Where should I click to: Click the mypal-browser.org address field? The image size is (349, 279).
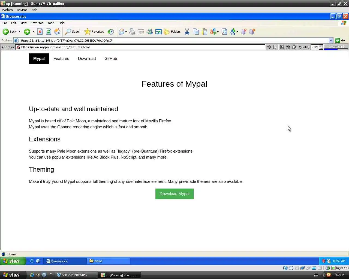140,47
